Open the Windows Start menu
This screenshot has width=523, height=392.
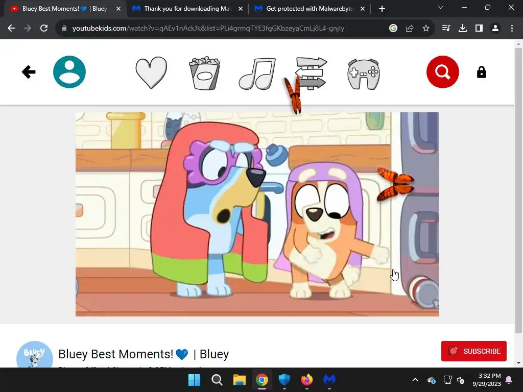pyautogui.click(x=194, y=380)
